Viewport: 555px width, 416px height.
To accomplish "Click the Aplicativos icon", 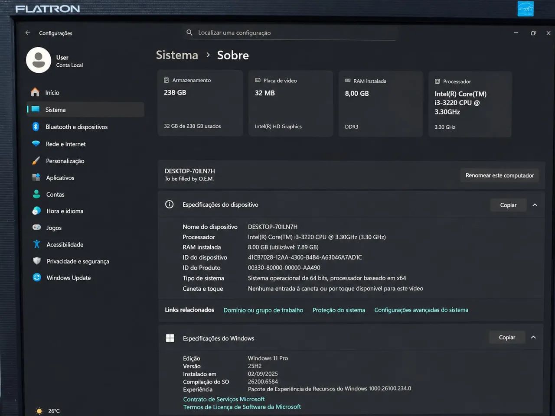I will [36, 177].
